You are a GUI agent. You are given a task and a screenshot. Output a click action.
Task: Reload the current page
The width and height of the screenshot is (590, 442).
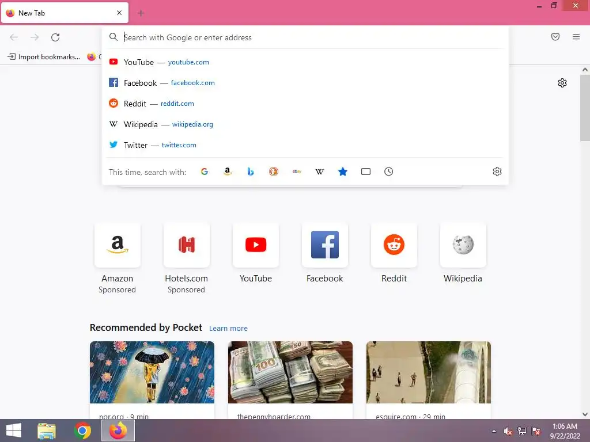click(x=55, y=37)
